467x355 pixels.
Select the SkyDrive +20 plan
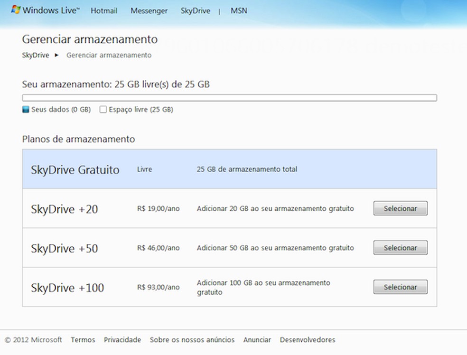point(400,208)
